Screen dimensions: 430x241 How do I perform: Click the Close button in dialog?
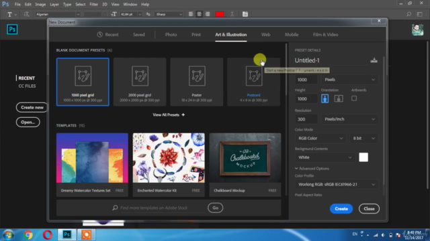coord(369,209)
